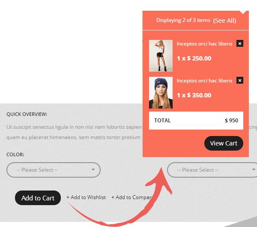The height and width of the screenshot is (227, 257).
Task: Add product to Compare list
Action: pyautogui.click(x=131, y=197)
